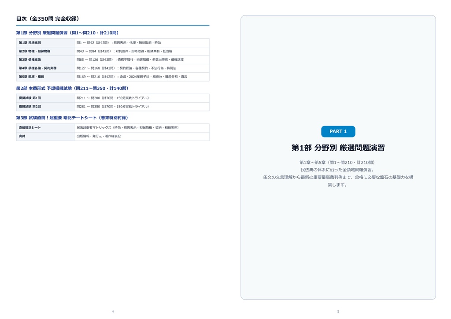Select the cell starting "問1 ～ 問42"
Screen dimensions: 451x319
point(141,43)
